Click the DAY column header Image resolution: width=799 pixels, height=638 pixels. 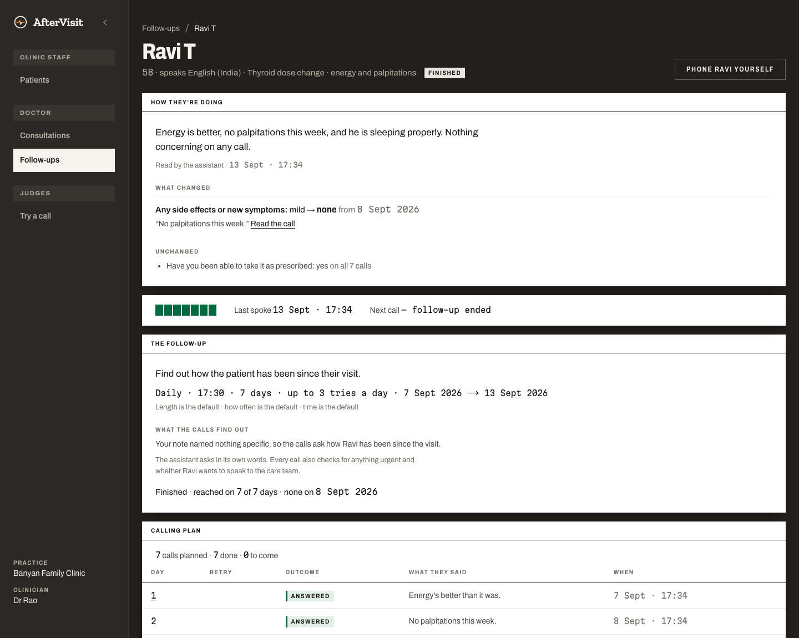point(158,572)
